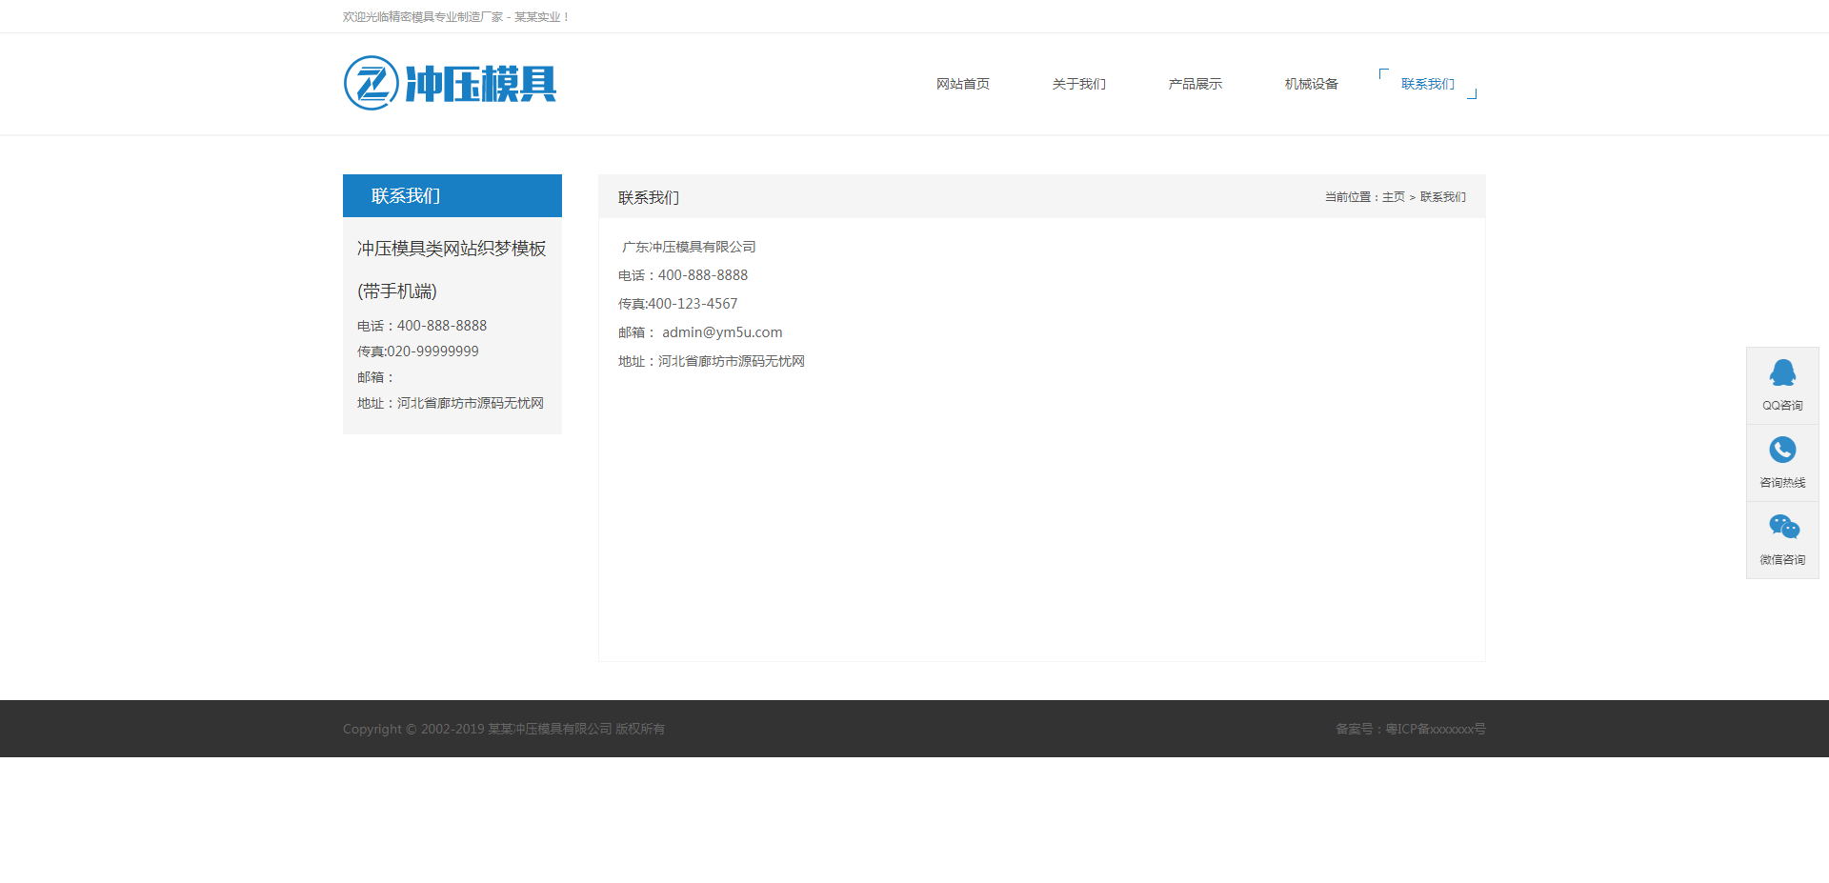The image size is (1829, 883).
Task: Click the WeChat chat bubbles icon
Action: pos(1783,527)
